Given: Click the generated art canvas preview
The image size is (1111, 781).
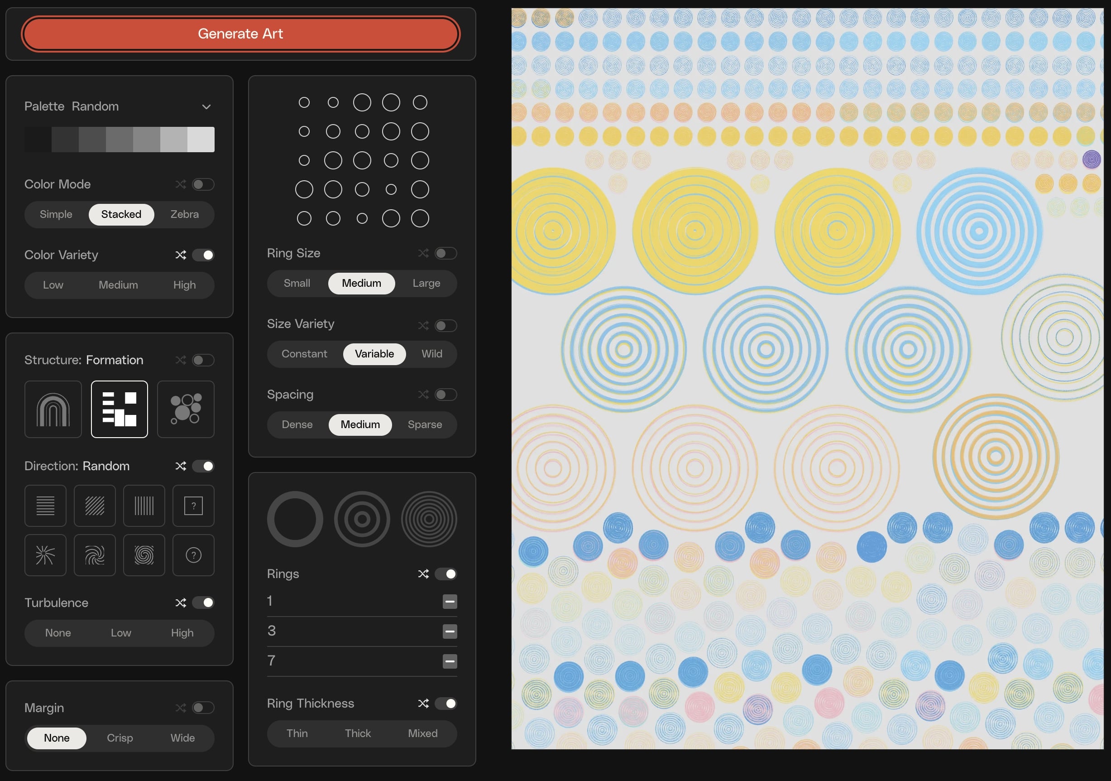Looking at the screenshot, I should tap(807, 379).
